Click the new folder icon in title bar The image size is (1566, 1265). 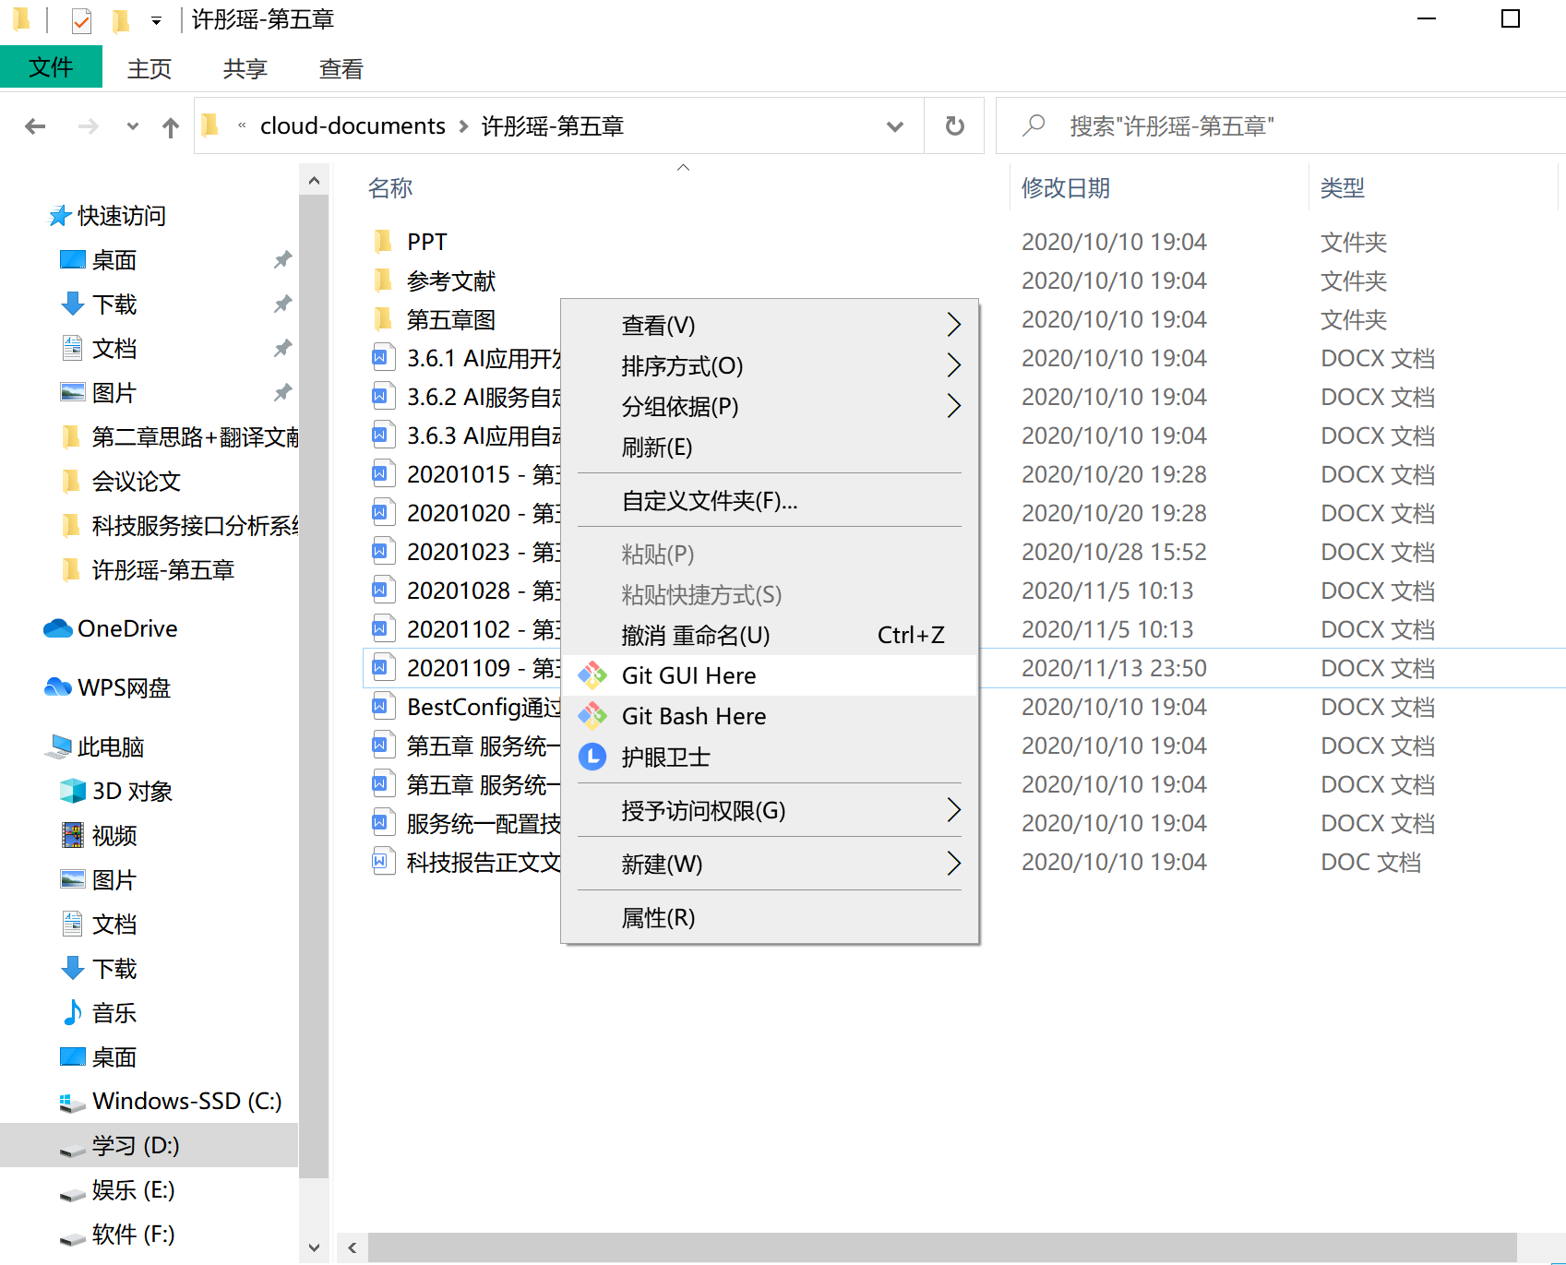tap(120, 19)
